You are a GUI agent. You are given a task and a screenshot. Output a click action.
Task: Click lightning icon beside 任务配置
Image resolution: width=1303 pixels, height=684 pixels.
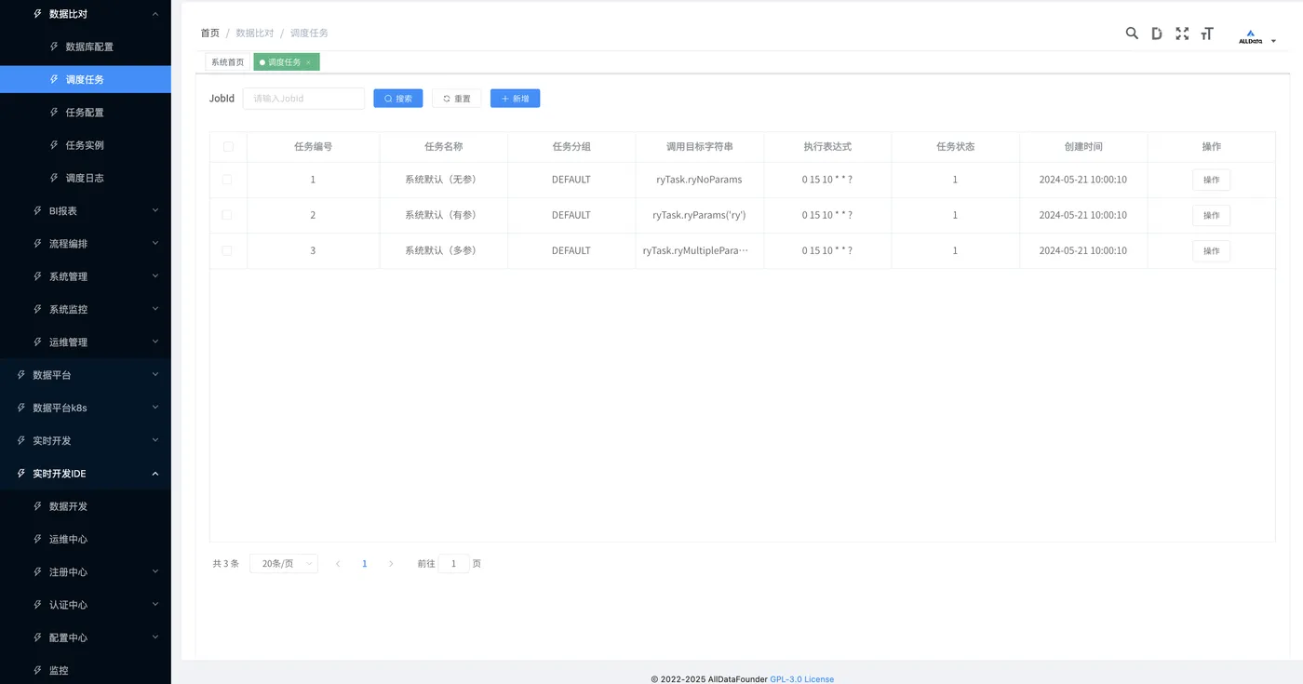pos(55,113)
